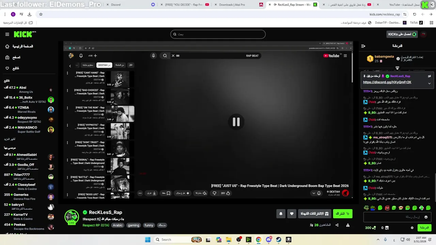The image size is (436, 245).
Task: Click the Kick search box
Action: click(x=218, y=34)
